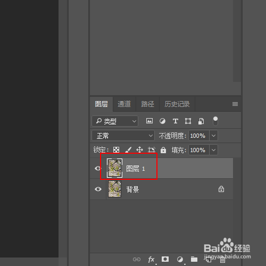Viewport: 266px width, 266px height.
Task: Lock image pixels brush icon
Action: pyautogui.click(x=128, y=150)
